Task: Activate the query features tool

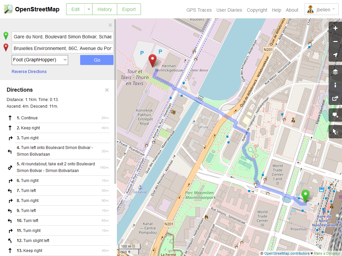Action: click(x=335, y=132)
